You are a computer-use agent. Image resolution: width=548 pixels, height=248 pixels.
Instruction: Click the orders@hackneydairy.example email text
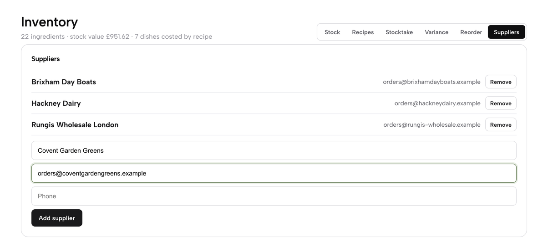(437, 103)
